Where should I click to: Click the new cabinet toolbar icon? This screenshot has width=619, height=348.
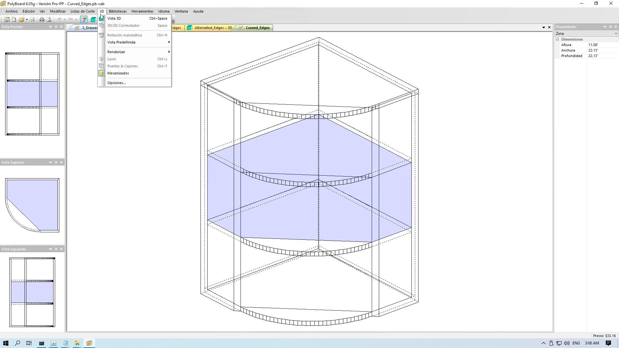coord(6,19)
